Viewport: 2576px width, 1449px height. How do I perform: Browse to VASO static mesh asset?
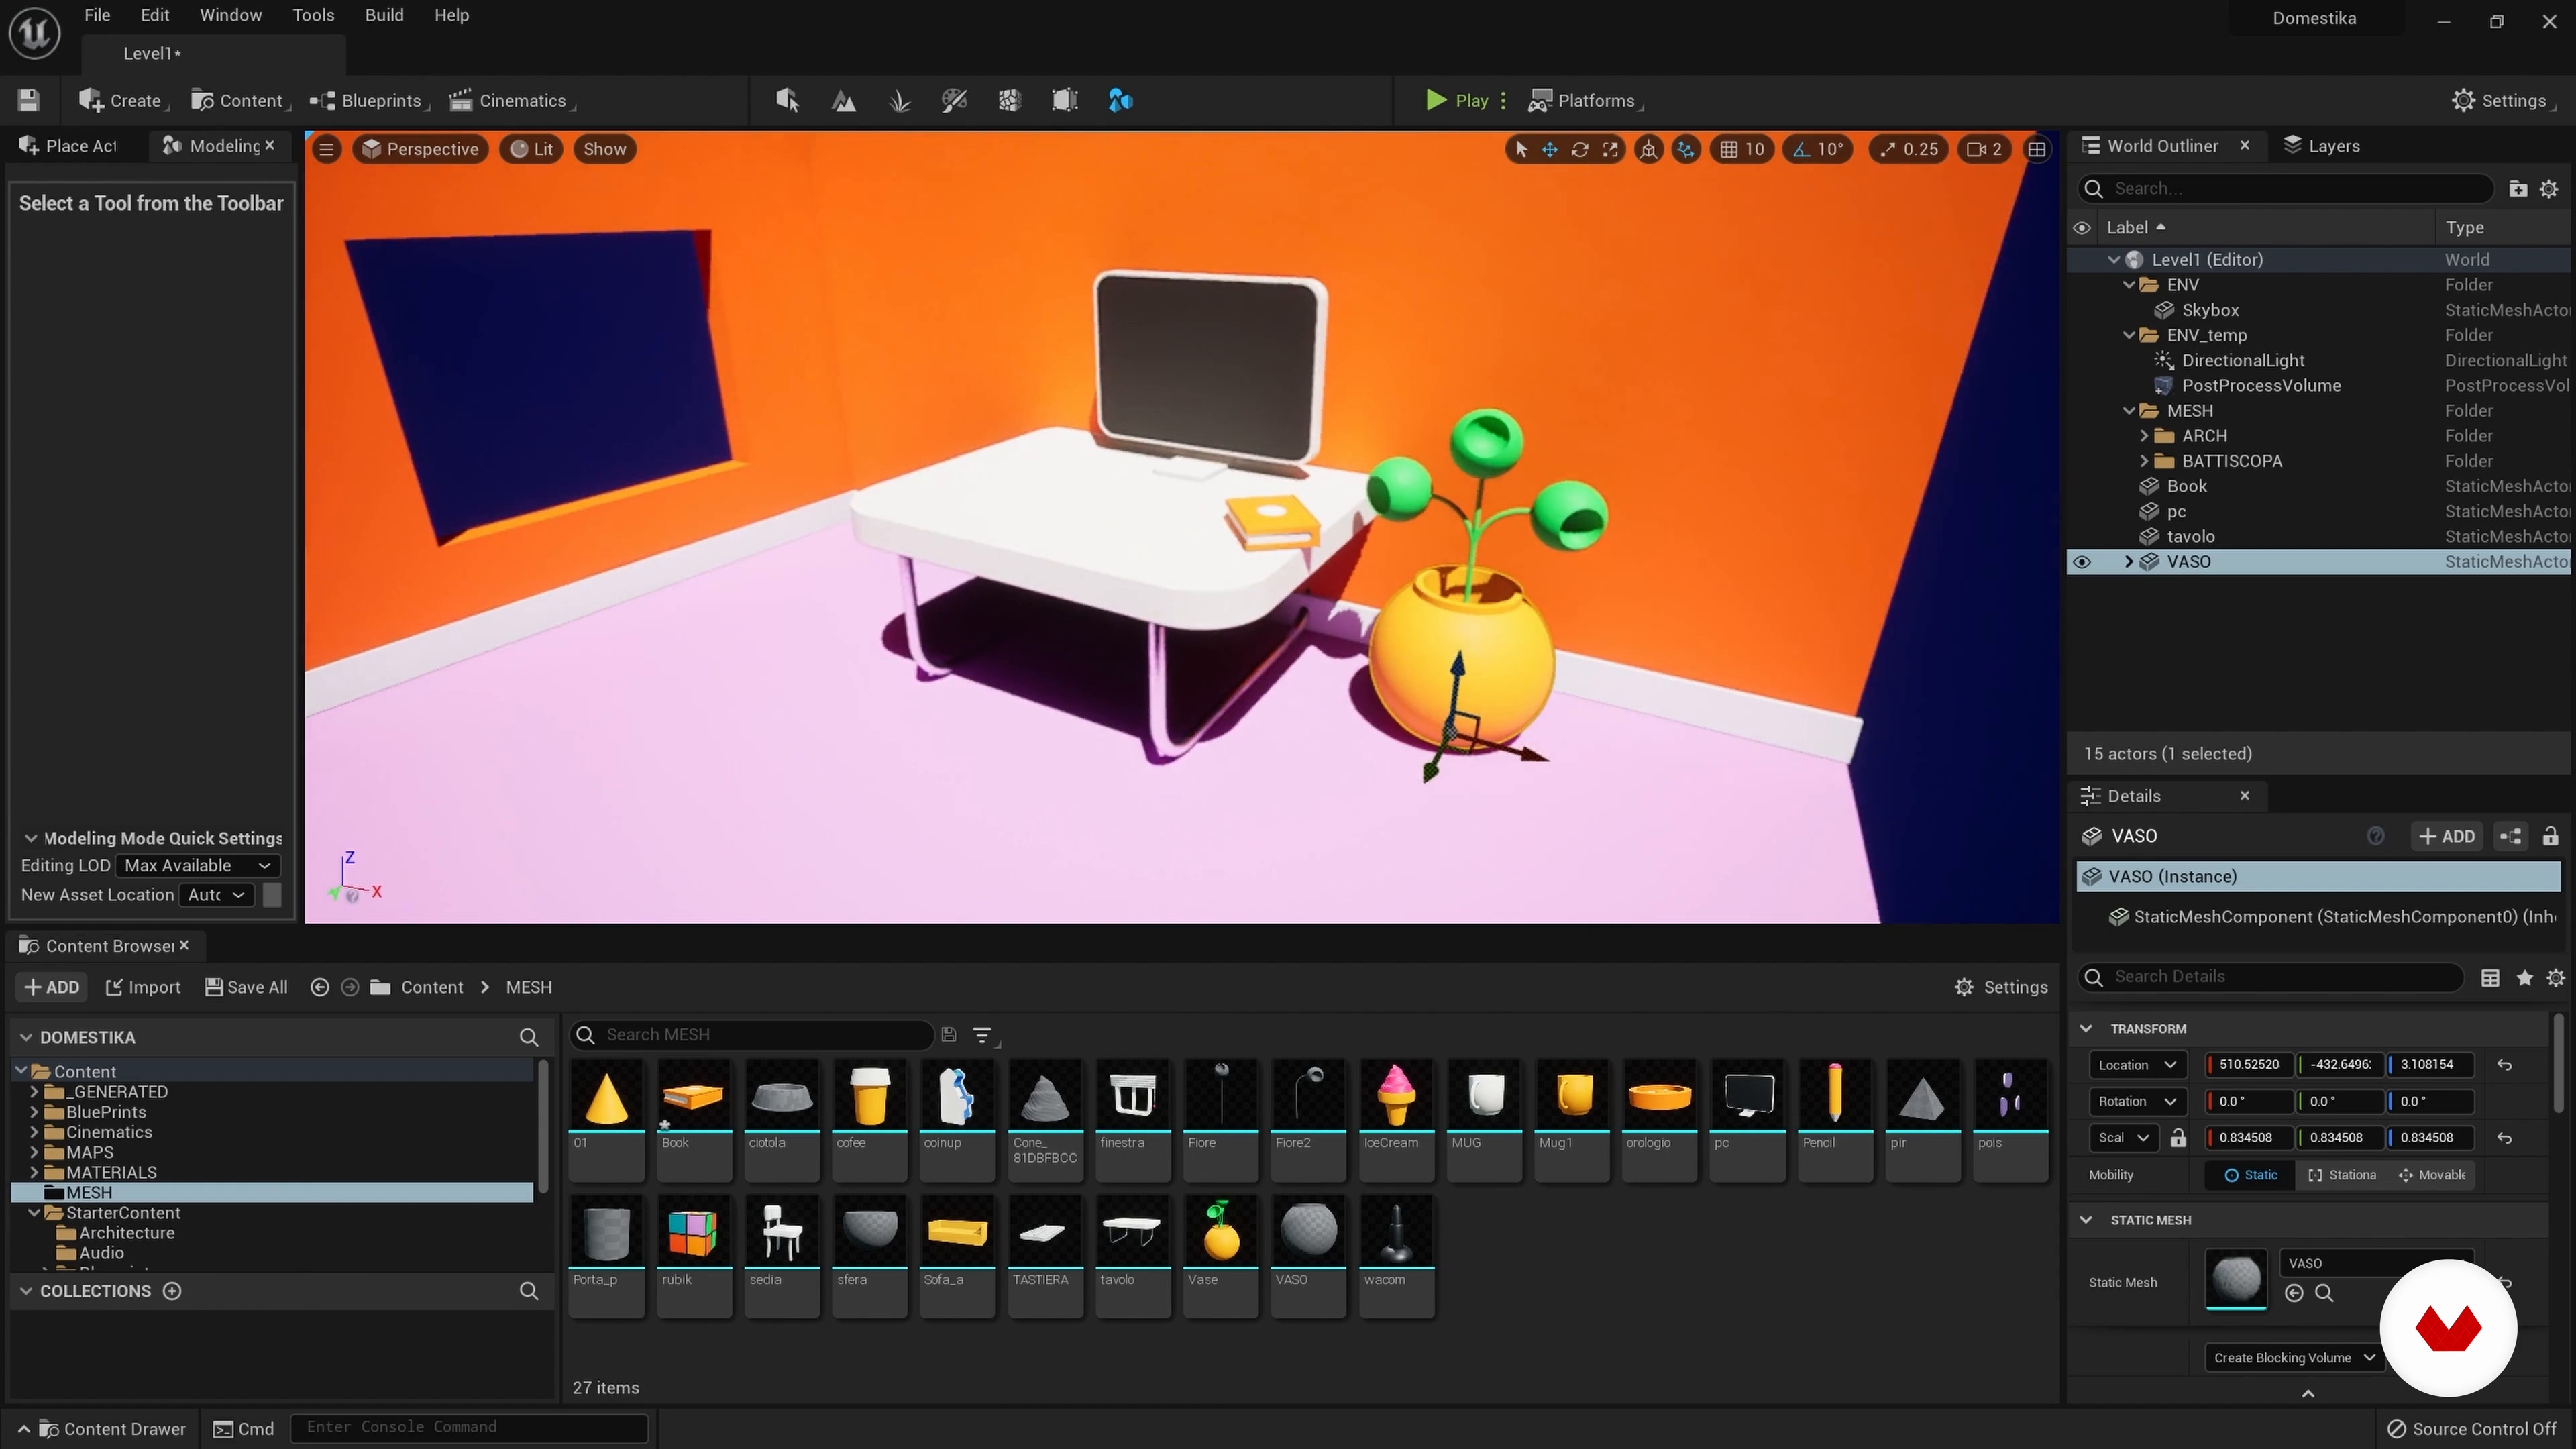click(2324, 1293)
